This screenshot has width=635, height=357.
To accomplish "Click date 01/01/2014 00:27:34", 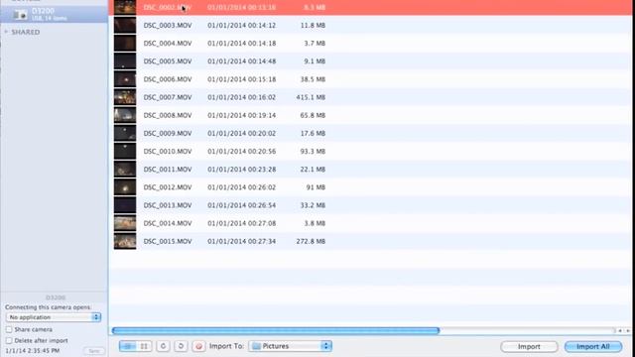I will (242, 241).
